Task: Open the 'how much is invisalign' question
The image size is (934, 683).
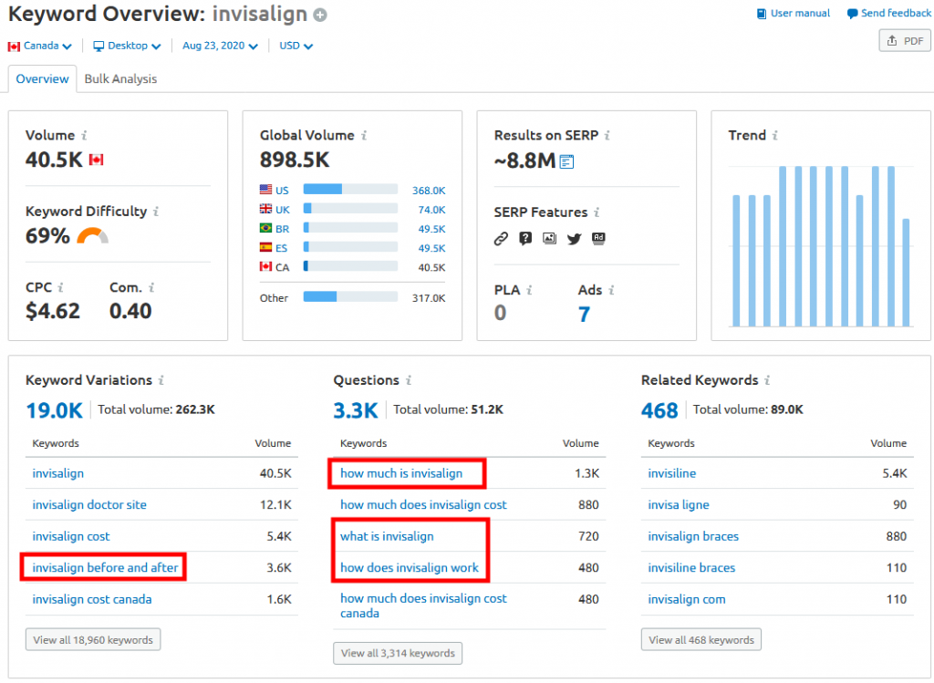Action: pyautogui.click(x=401, y=473)
